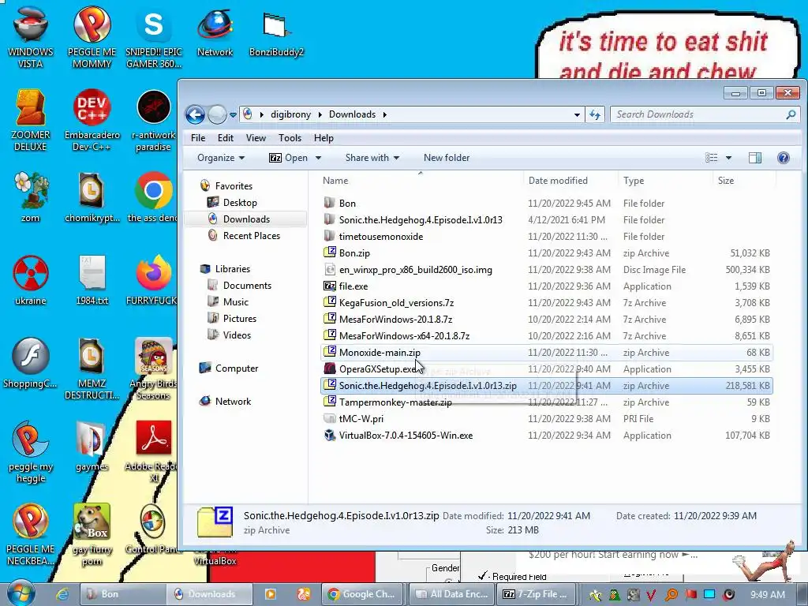The width and height of the screenshot is (808, 606).
Task: Open the Edit menu
Action: (x=225, y=138)
